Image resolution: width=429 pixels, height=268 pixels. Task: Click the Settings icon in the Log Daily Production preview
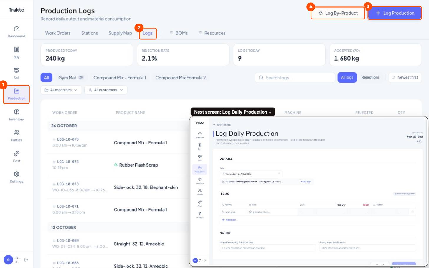[200, 213]
